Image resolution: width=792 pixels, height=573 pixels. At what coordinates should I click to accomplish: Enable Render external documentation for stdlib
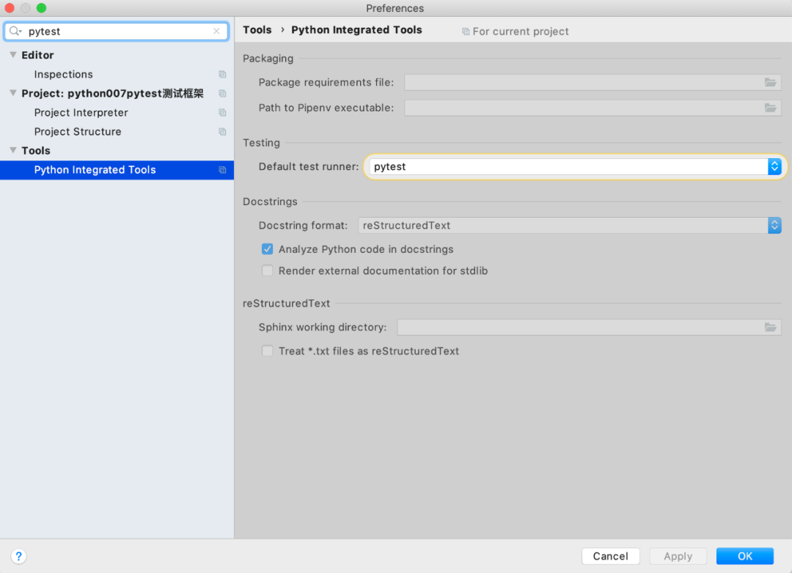[x=267, y=271]
